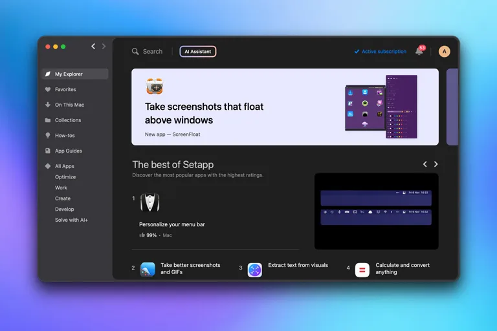Open the Develop category

click(x=64, y=209)
